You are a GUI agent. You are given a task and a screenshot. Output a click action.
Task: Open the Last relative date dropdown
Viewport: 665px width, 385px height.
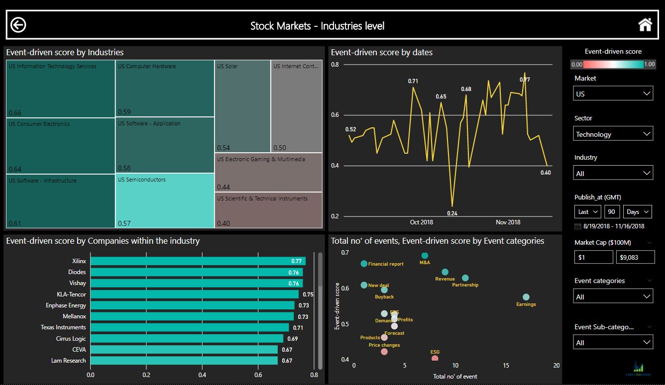tap(588, 211)
